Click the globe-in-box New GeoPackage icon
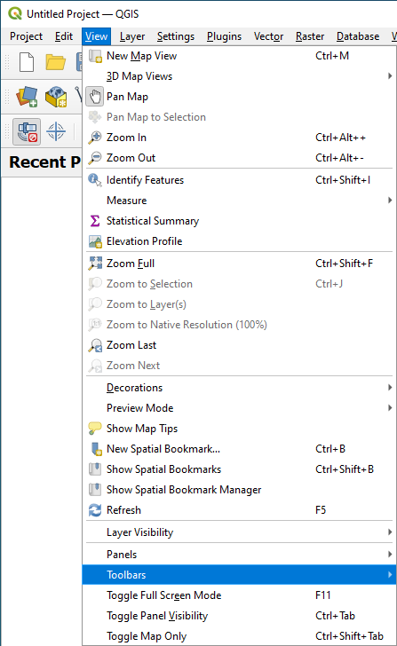Image resolution: width=397 pixels, height=646 pixels. click(x=56, y=97)
